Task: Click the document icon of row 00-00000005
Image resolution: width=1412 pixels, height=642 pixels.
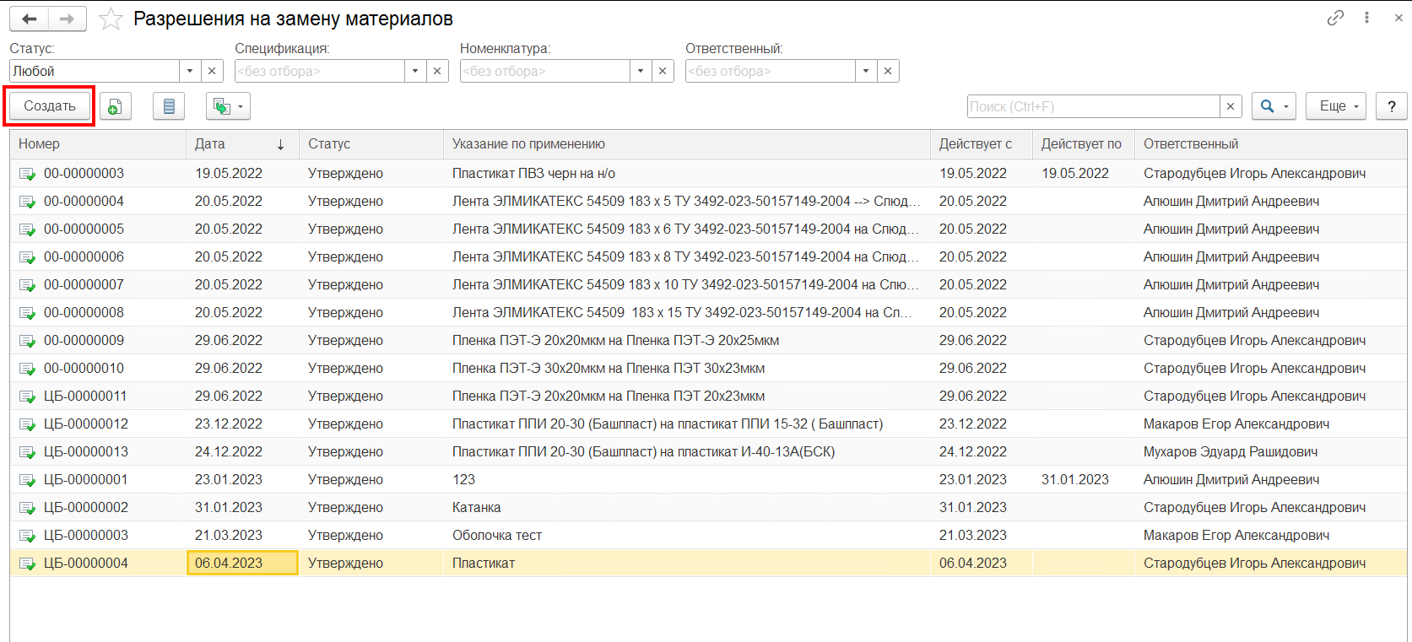Action: pos(27,229)
